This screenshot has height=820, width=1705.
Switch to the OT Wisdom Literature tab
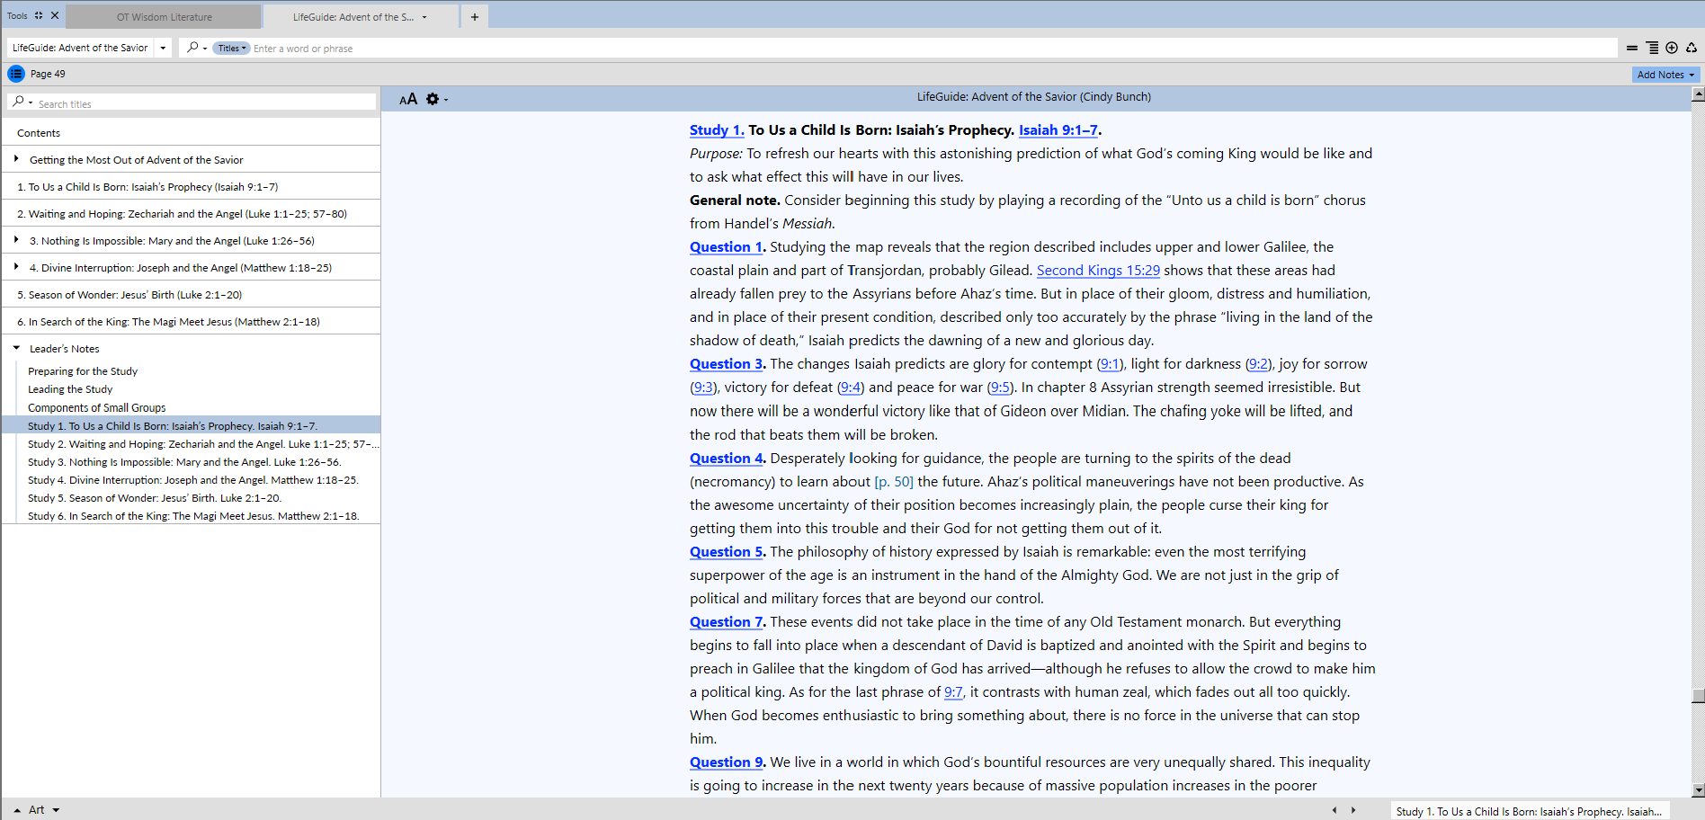[x=165, y=17]
